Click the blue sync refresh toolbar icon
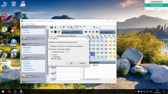 point(51,27)
